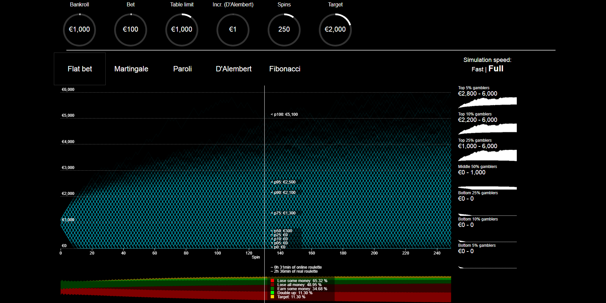Switch to the Martingale strategy
The width and height of the screenshot is (606, 303).
click(x=131, y=69)
